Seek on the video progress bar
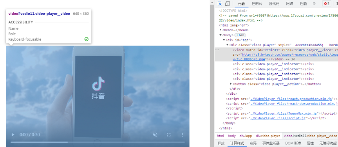Screen dimensions: 338x147 click(98, 142)
